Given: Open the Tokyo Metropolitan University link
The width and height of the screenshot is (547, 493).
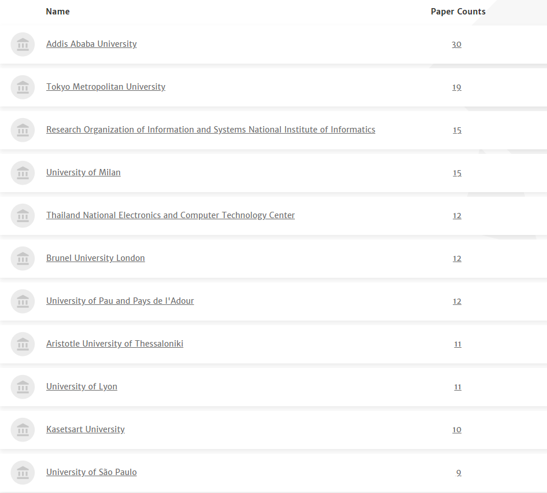Looking at the screenshot, I should pos(106,87).
